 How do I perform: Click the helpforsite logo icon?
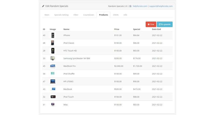[x=130, y=6]
